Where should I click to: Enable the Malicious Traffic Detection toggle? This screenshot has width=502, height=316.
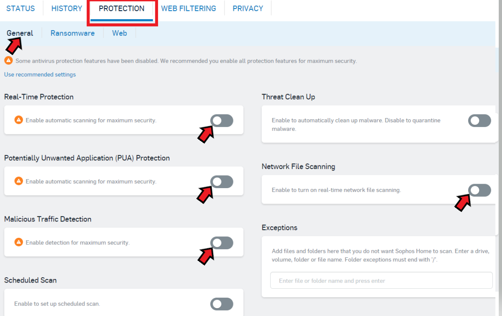(222, 243)
